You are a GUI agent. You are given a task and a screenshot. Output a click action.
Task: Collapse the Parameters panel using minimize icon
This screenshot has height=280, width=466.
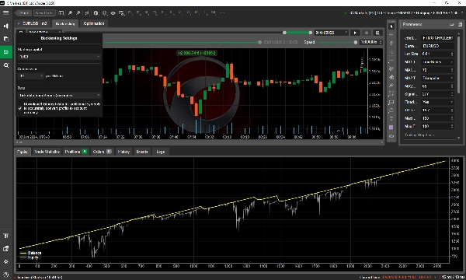452,24
